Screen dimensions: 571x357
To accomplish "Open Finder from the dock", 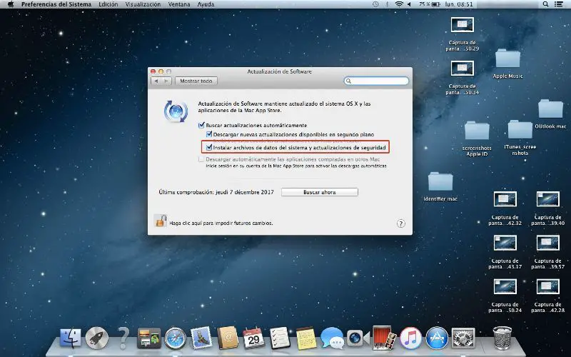I will 70,338.
